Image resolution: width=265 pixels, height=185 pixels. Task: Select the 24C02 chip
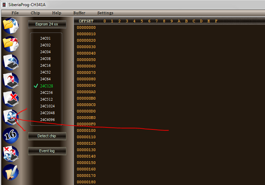click(x=45, y=45)
